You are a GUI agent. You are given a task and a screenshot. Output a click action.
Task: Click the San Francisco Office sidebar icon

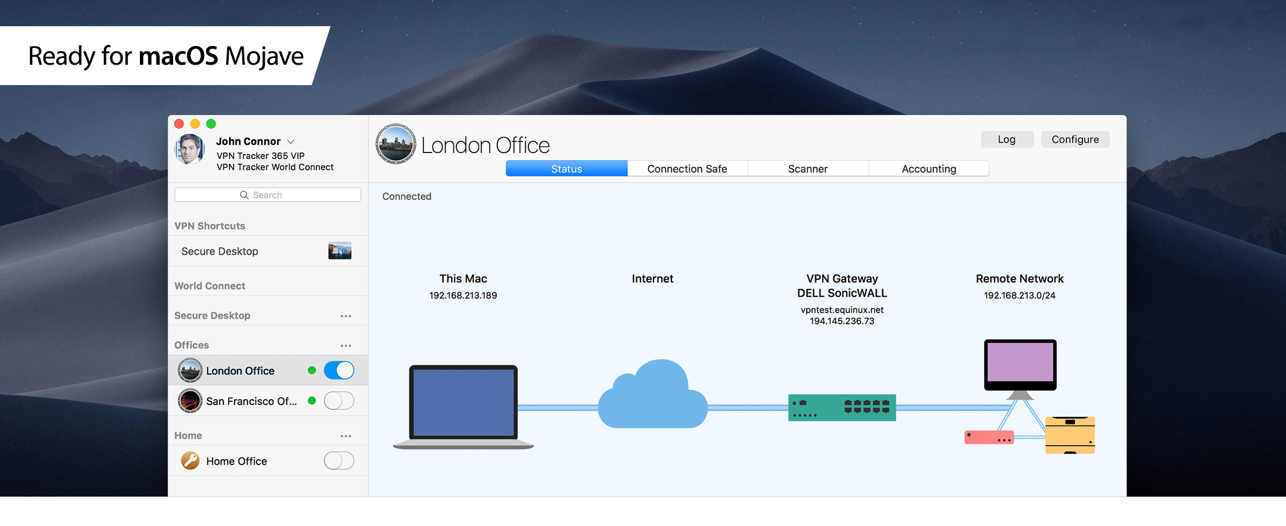(x=190, y=401)
